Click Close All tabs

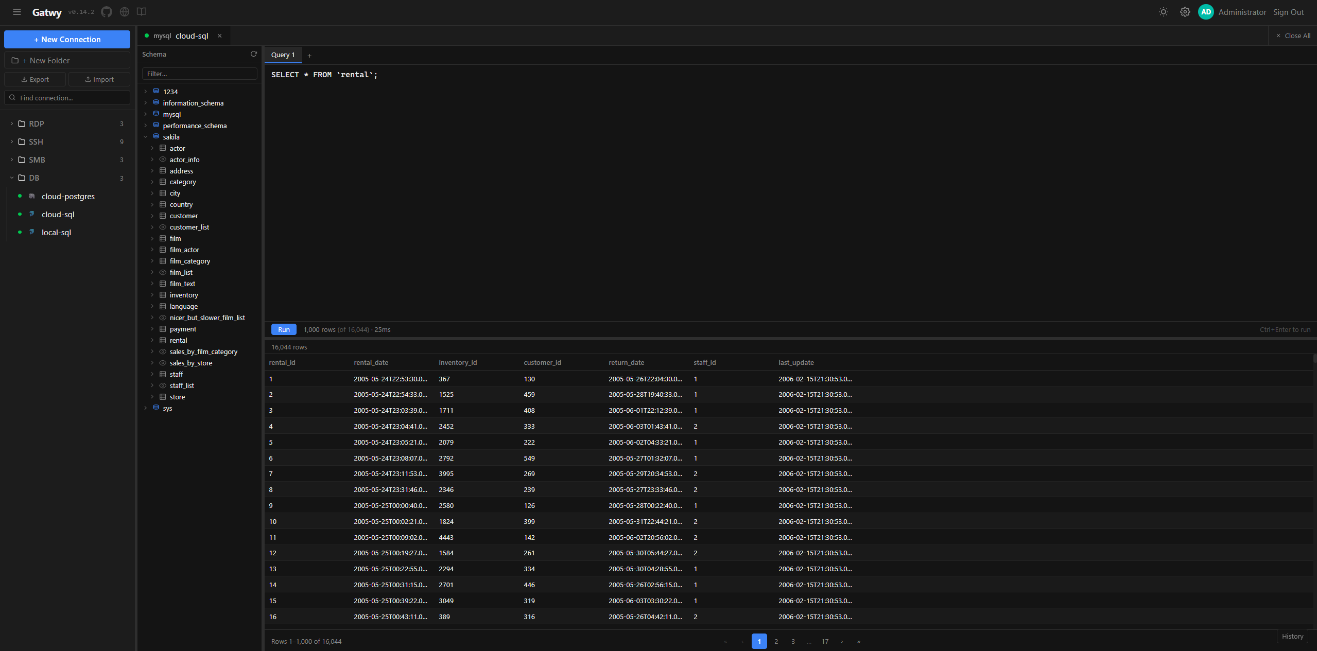(x=1293, y=36)
